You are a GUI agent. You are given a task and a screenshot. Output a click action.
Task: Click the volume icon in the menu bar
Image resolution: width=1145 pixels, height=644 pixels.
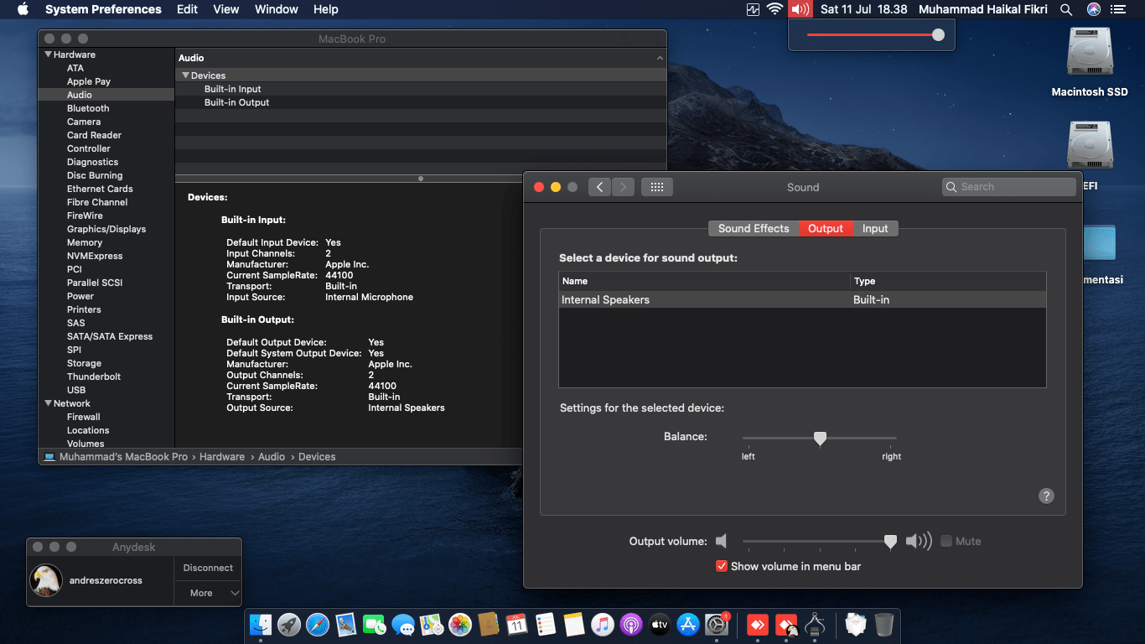tap(800, 9)
